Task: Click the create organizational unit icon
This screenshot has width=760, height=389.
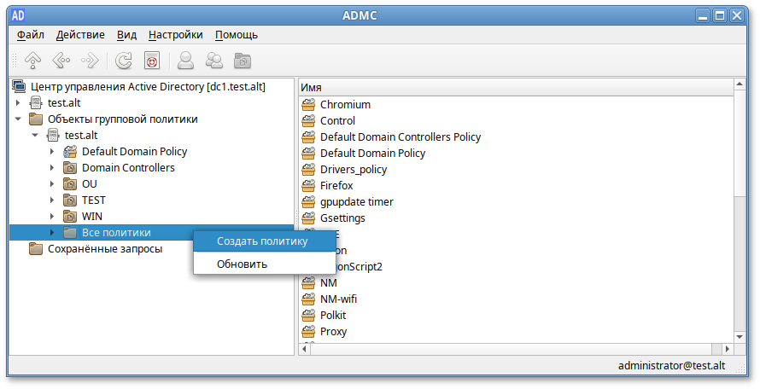Action: tap(243, 61)
